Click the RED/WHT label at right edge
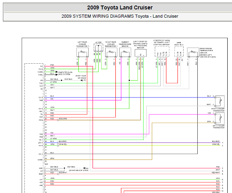This screenshot has width=232, height=193. pyautogui.click(x=216, y=173)
